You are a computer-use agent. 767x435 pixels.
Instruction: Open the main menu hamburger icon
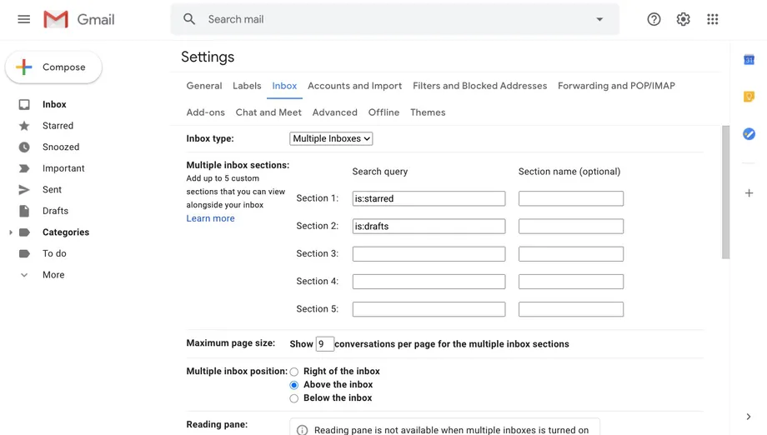pos(23,19)
